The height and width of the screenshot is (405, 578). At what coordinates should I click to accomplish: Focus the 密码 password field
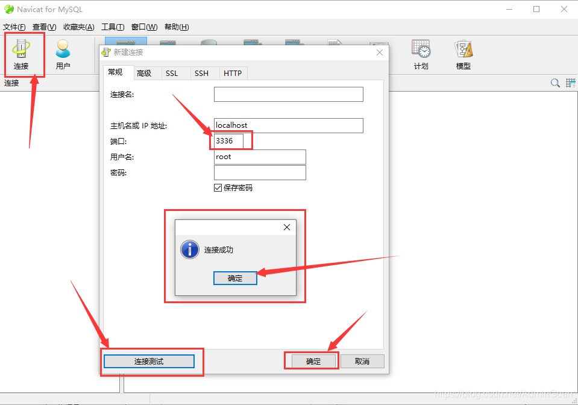[260, 172]
